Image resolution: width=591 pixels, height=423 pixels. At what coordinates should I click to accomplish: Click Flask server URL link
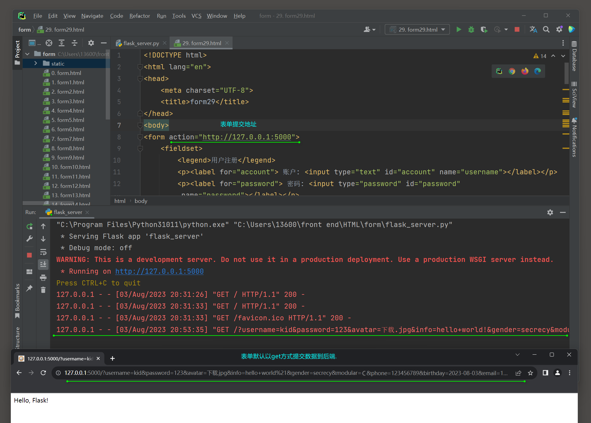(160, 271)
